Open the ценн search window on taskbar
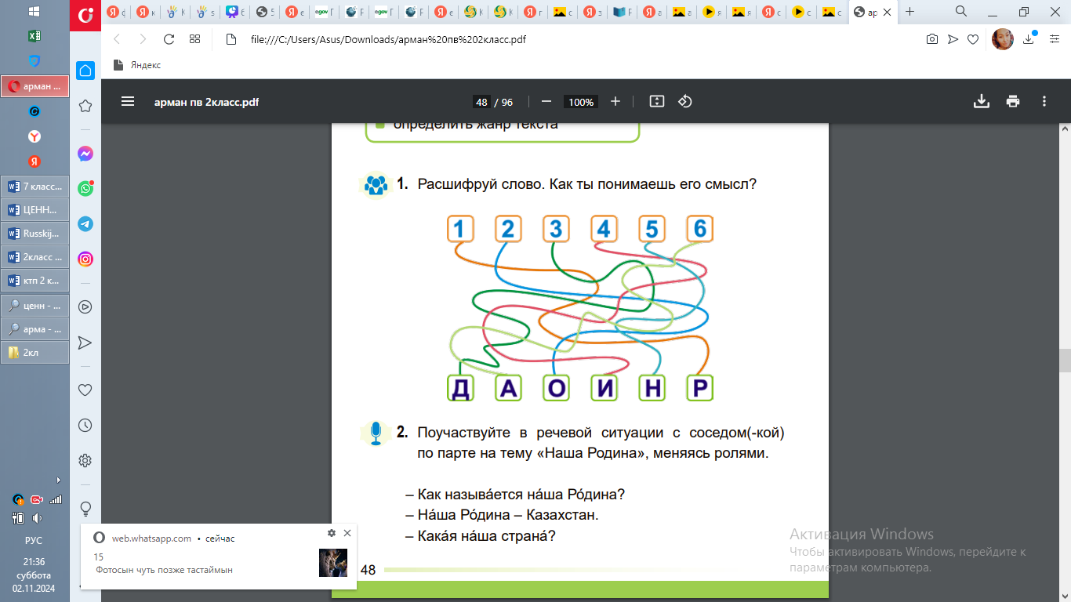This screenshot has height=602, width=1071. coord(34,306)
